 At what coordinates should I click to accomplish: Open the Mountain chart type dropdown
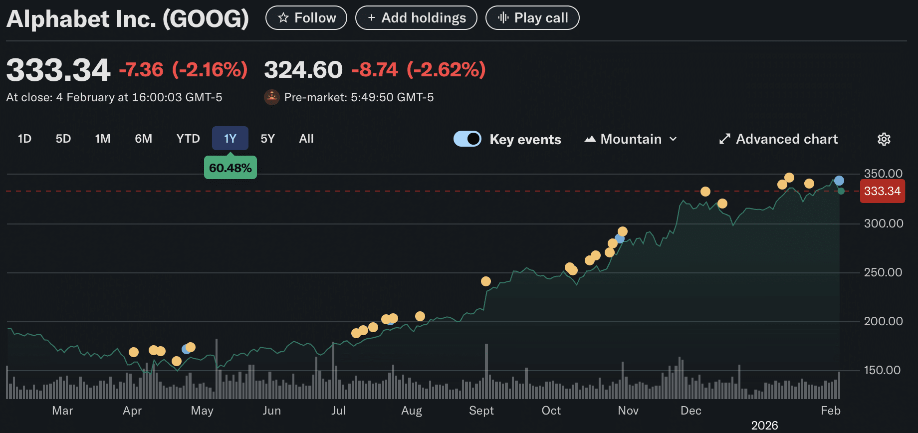(631, 139)
